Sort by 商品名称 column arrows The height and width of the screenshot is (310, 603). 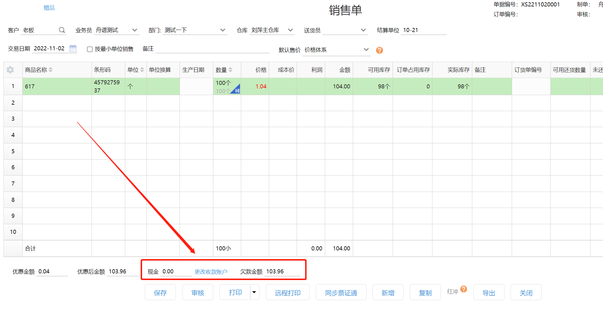click(x=51, y=70)
